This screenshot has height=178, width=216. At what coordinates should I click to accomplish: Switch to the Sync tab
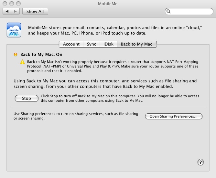[x=92, y=44]
